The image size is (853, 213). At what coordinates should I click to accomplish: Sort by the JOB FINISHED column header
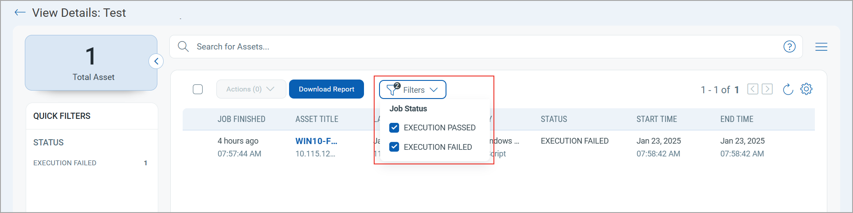(x=241, y=119)
